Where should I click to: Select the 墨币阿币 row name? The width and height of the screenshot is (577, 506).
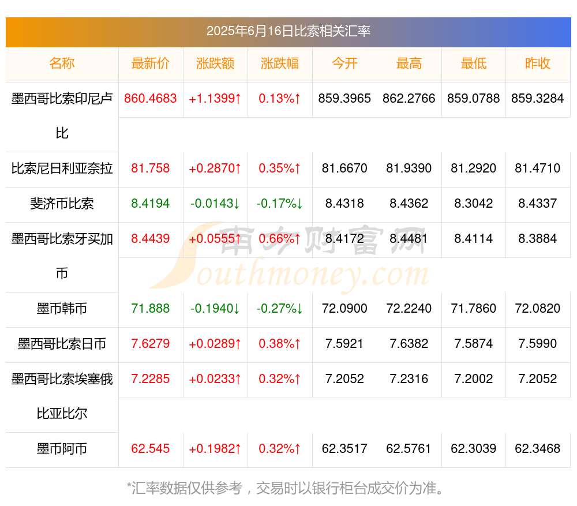(x=62, y=449)
